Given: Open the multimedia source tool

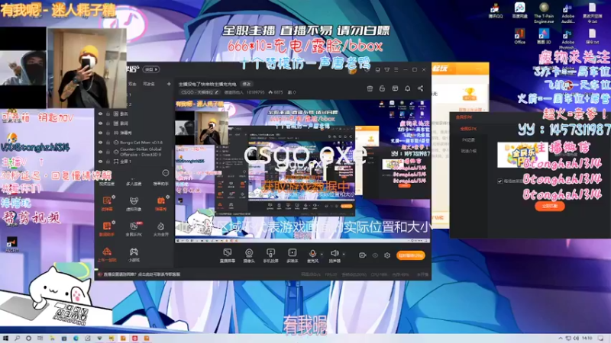Looking at the screenshot, I should [292, 256].
